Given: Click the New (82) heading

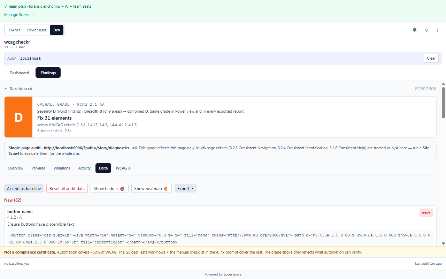Looking at the screenshot, I should click(13, 200).
